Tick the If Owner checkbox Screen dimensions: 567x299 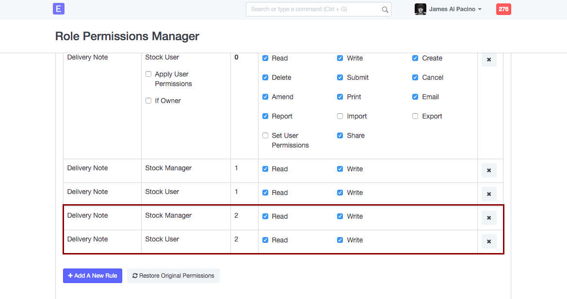tap(148, 101)
